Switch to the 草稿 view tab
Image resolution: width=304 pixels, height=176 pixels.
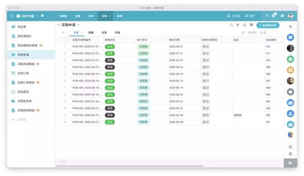pyautogui.click(x=91, y=32)
